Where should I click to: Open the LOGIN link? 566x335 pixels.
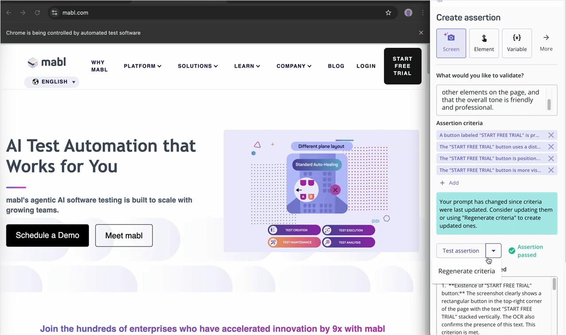(x=366, y=66)
